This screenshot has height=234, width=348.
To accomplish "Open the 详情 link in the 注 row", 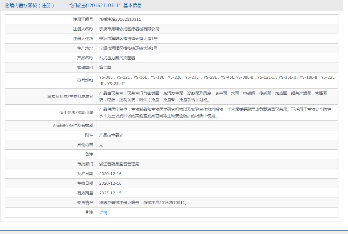I will [103, 213].
